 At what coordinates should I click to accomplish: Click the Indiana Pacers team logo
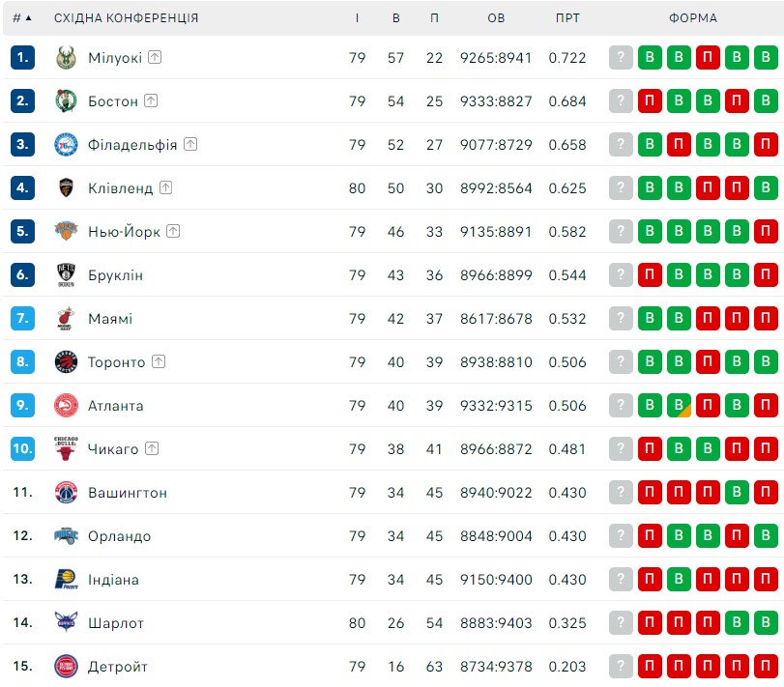pos(66,579)
